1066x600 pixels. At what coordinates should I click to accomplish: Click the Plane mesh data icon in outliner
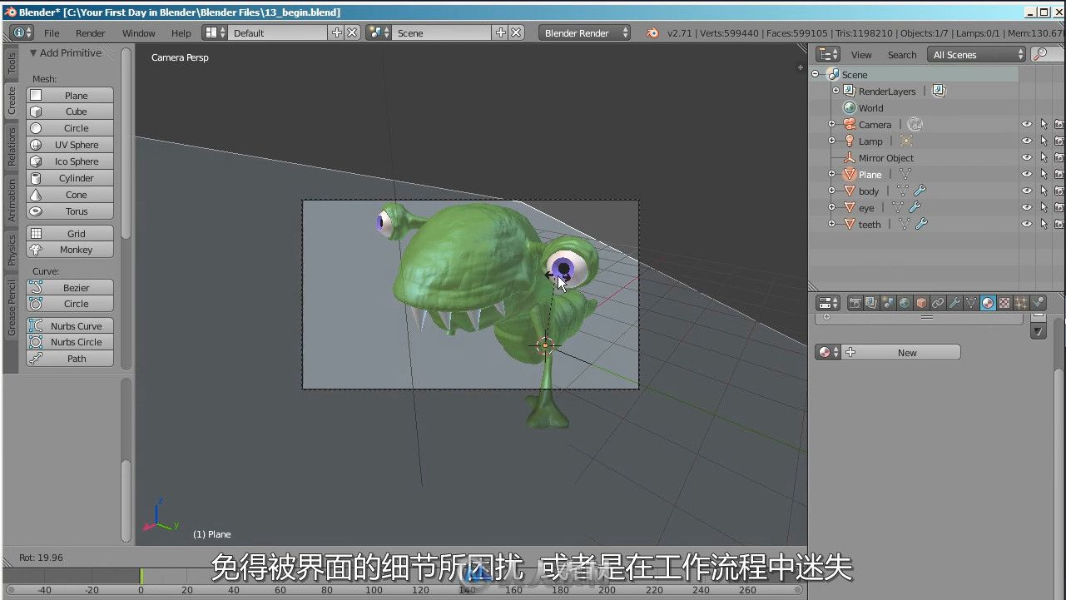coord(905,174)
